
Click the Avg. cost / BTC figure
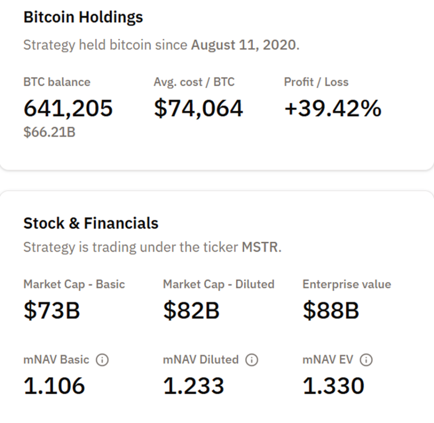pos(198,108)
